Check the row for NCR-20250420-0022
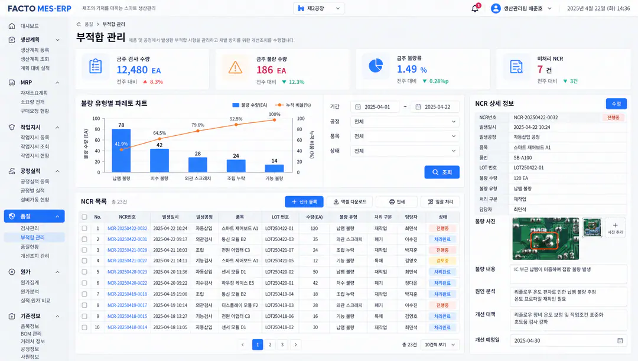Viewport: 638px width, 361px height. click(84, 283)
